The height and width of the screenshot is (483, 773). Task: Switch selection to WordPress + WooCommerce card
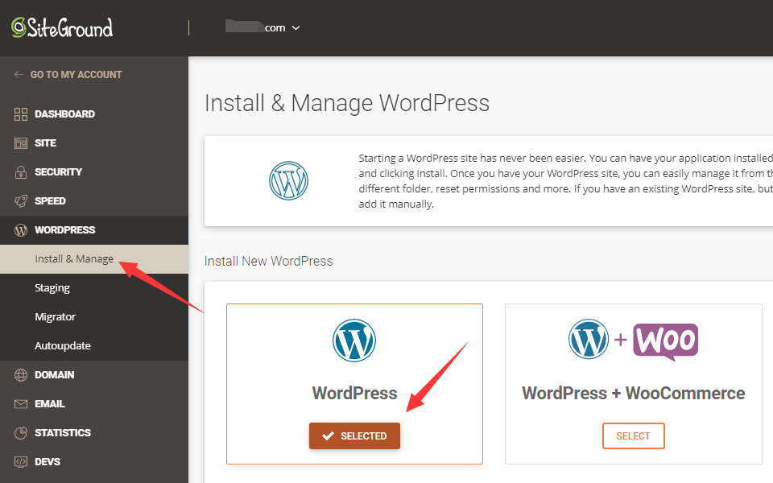pos(633,436)
